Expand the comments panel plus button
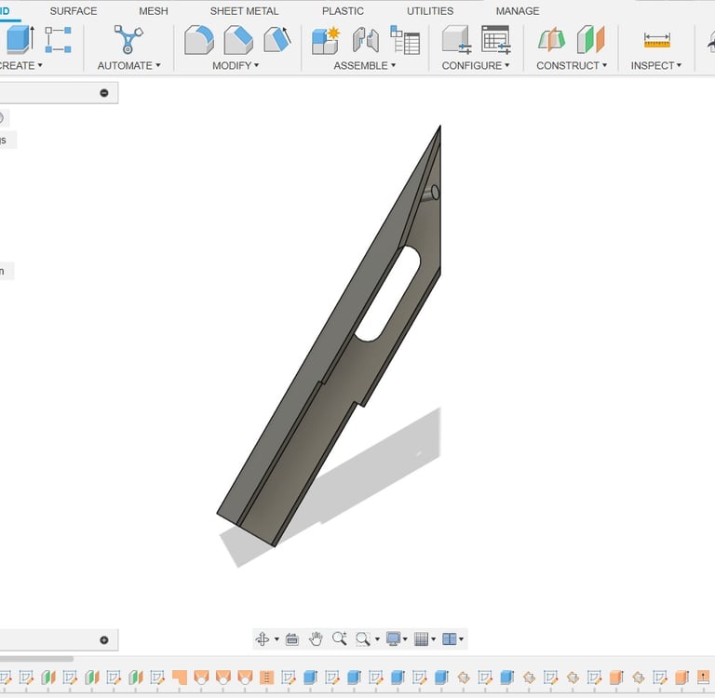 click(104, 640)
